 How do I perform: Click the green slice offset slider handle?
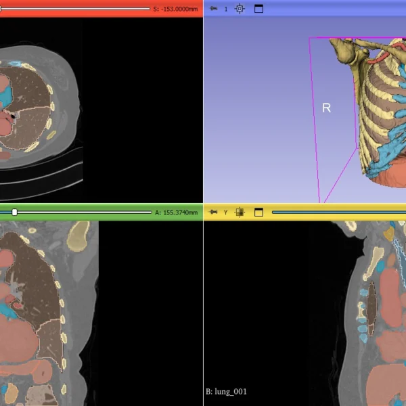pos(14,212)
